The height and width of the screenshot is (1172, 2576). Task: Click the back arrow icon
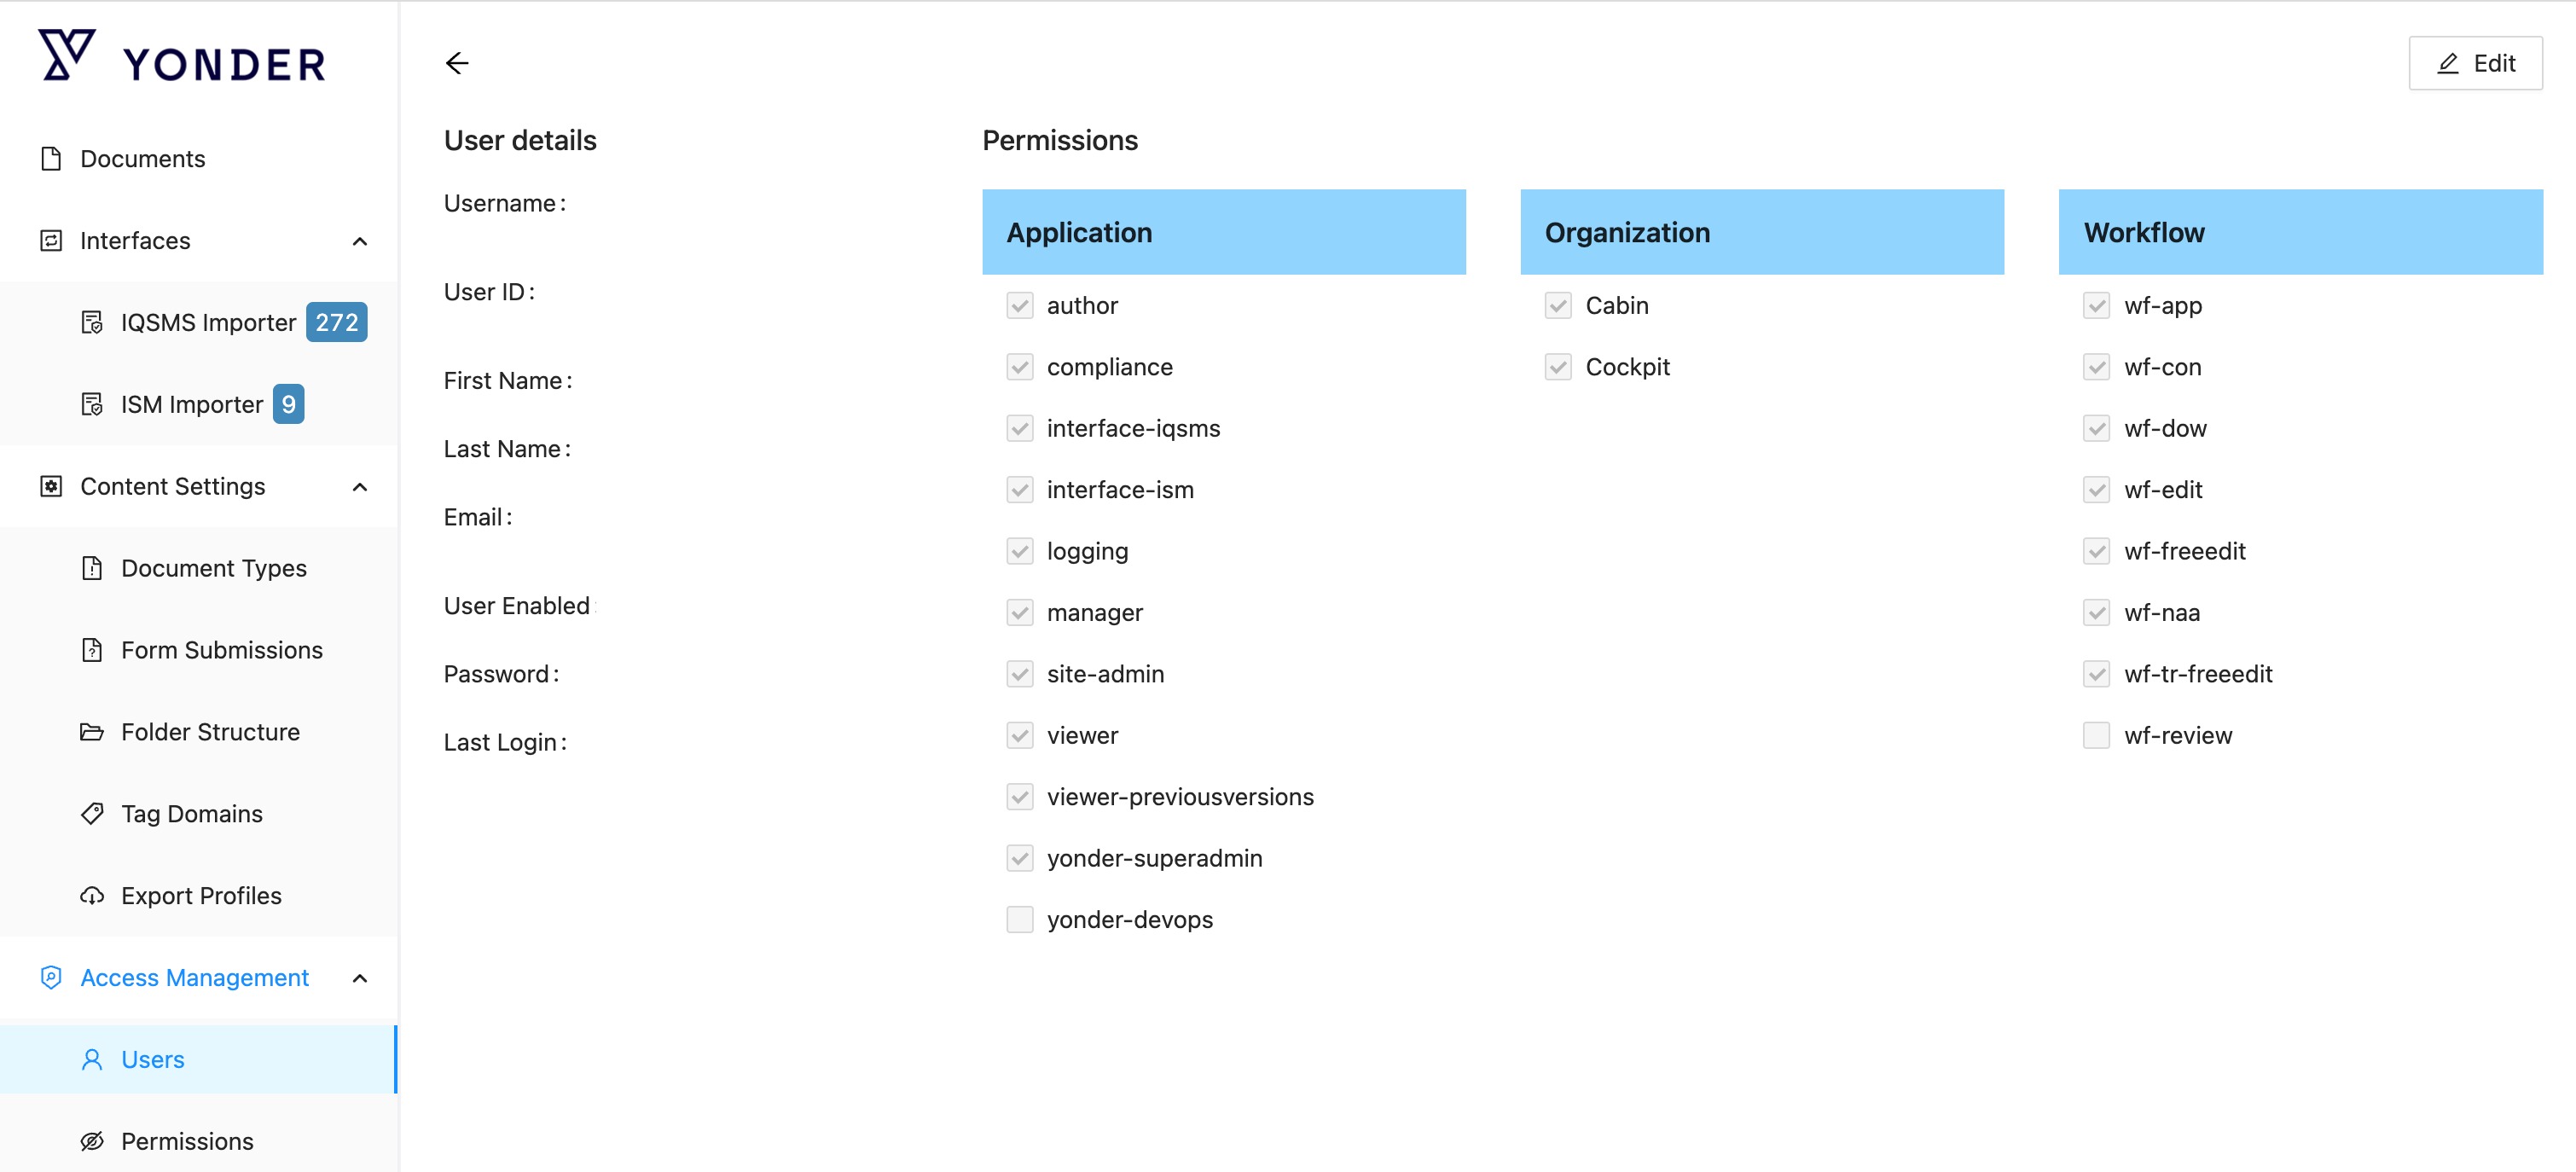point(457,63)
